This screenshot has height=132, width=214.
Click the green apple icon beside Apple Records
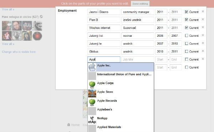92,102
